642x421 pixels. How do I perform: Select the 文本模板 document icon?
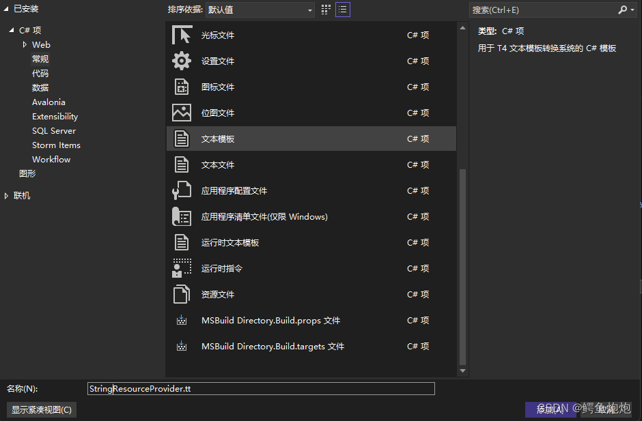pyautogui.click(x=181, y=138)
